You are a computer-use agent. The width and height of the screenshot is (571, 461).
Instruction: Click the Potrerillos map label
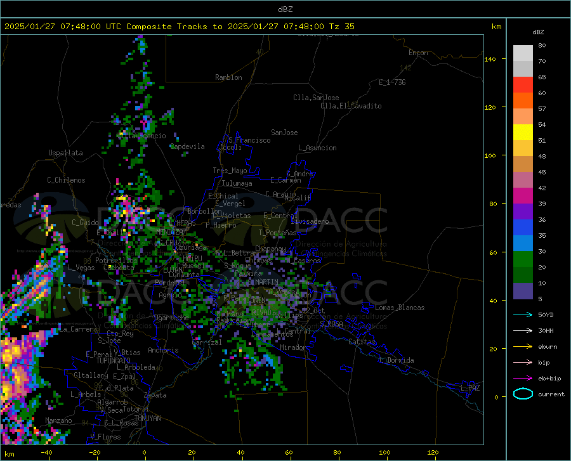(116, 261)
